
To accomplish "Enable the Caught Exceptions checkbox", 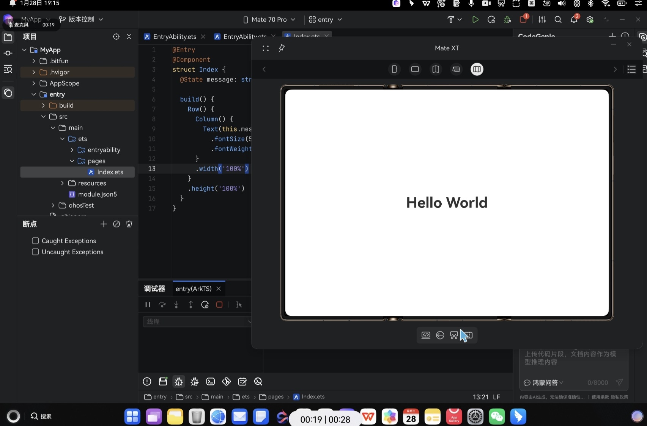I will point(36,241).
